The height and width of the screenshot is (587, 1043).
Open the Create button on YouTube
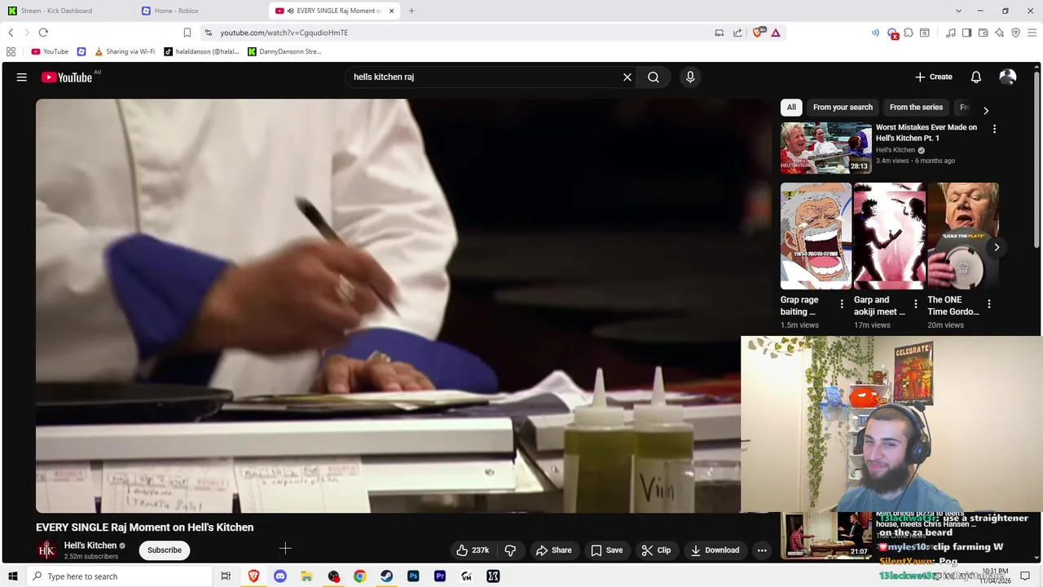pyautogui.click(x=934, y=77)
